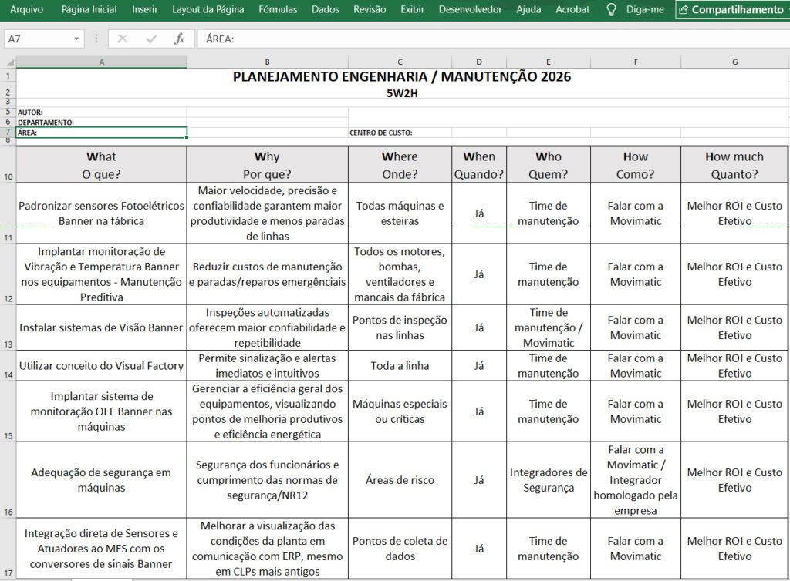This screenshot has width=790, height=581.
Task: Select the title cell Planejamento Engenharia
Action: click(402, 76)
